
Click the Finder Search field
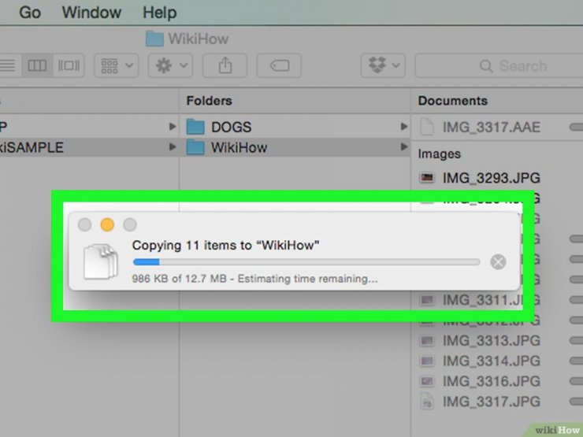click(499, 66)
